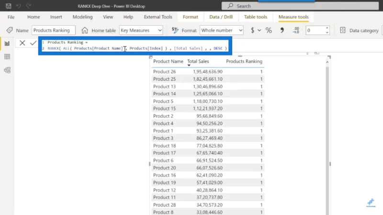Image resolution: width=383 pixels, height=215 pixels.
Task: Open the Measure tools tab
Action: pyautogui.click(x=293, y=17)
